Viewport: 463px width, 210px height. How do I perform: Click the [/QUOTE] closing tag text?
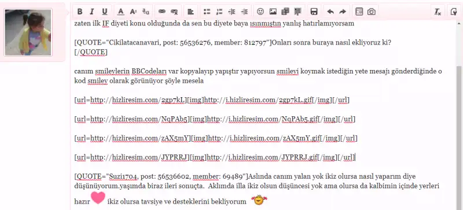[x=91, y=52]
